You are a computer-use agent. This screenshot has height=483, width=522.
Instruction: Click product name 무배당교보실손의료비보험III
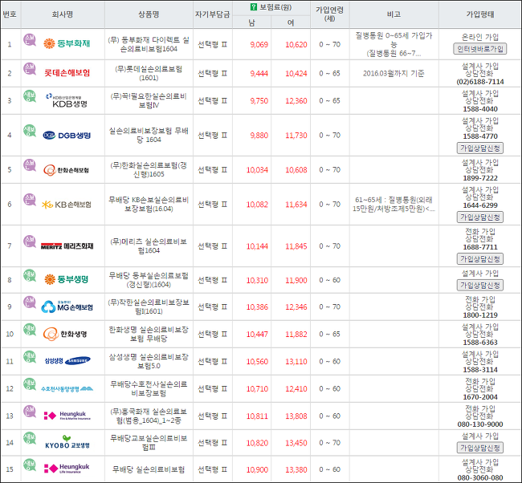tap(149, 443)
